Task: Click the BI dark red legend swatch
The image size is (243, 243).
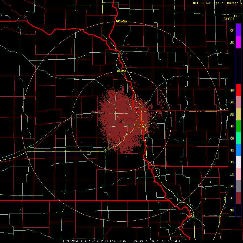Action: [x=238, y=198]
